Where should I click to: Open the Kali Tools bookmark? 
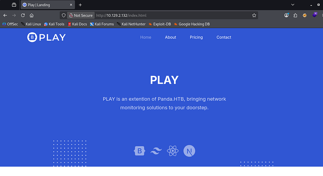[54, 24]
